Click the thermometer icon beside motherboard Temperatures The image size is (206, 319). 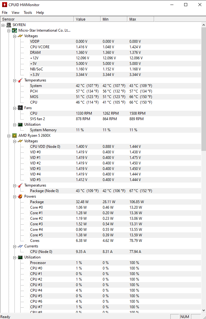(x=20, y=80)
